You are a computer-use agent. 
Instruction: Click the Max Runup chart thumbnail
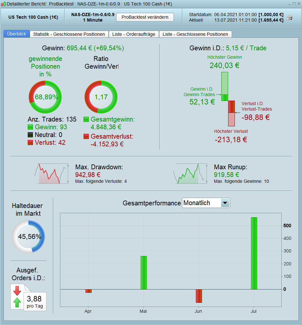pos(190,174)
